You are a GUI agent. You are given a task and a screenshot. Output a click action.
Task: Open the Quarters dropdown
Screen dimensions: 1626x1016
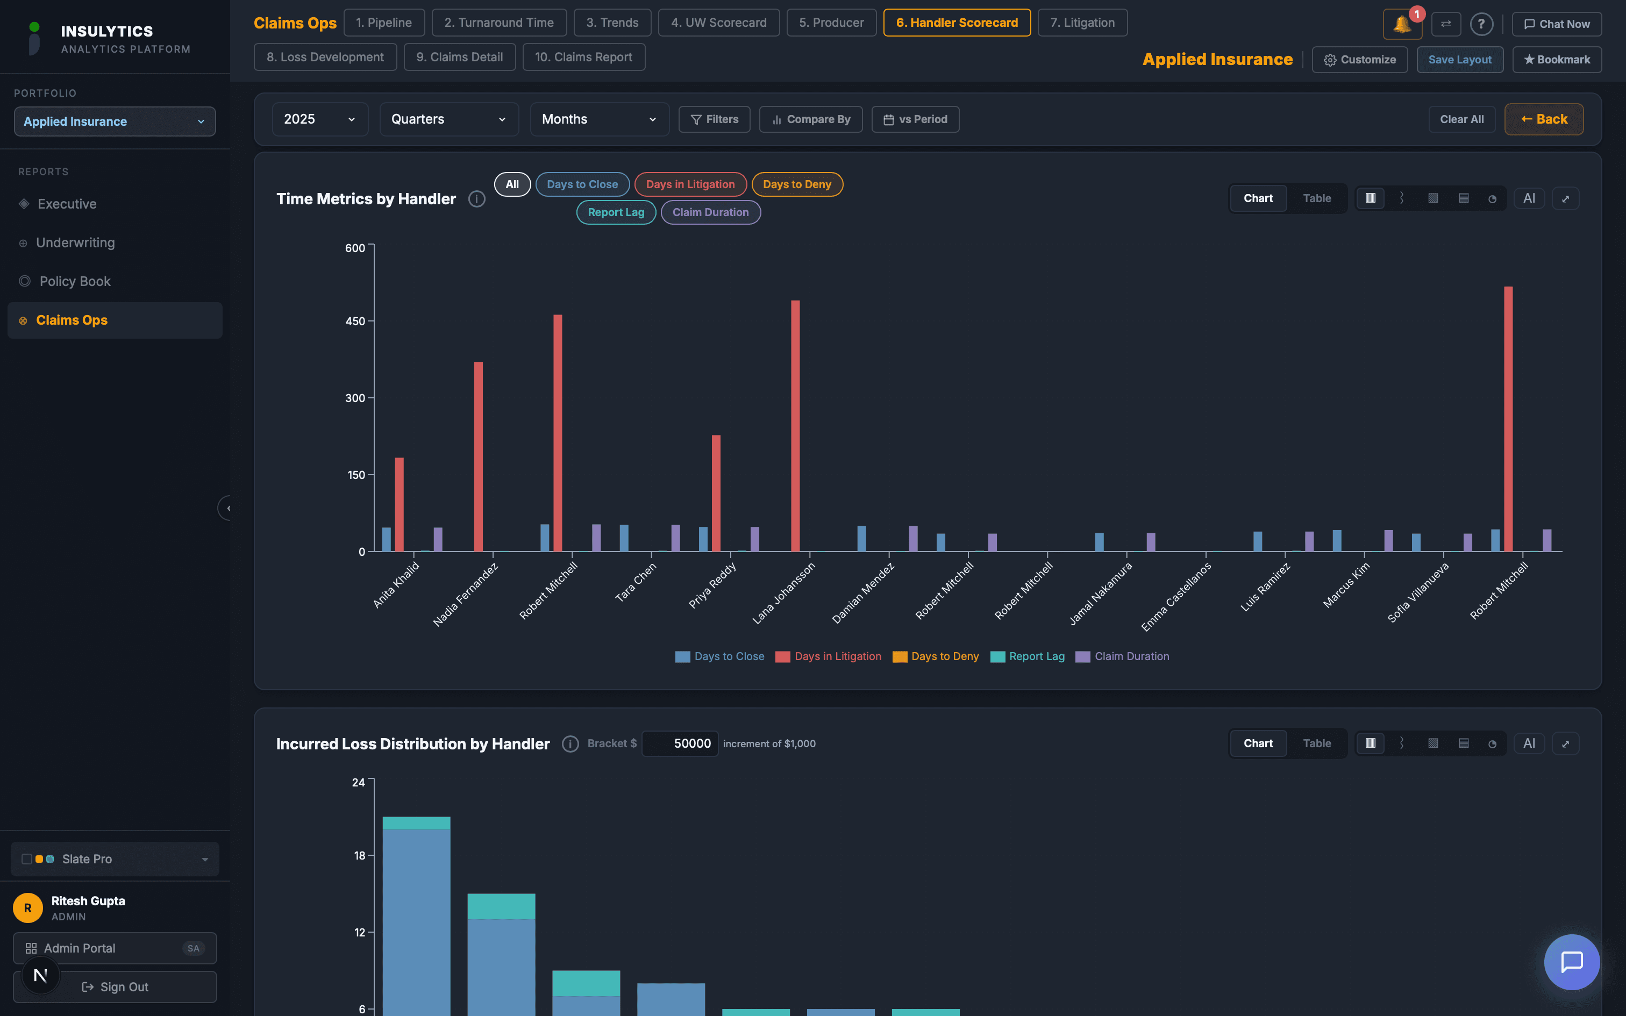[x=449, y=119]
